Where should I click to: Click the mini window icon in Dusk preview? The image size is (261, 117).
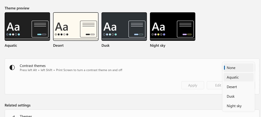[x=137, y=28]
